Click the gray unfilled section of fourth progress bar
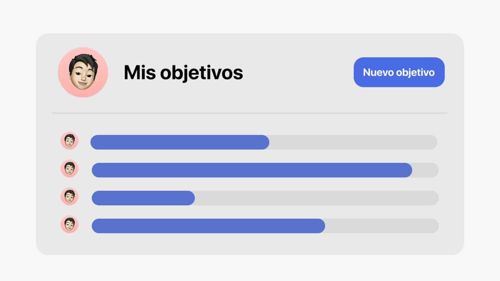The width and height of the screenshot is (500, 281). pyautogui.click(x=382, y=226)
